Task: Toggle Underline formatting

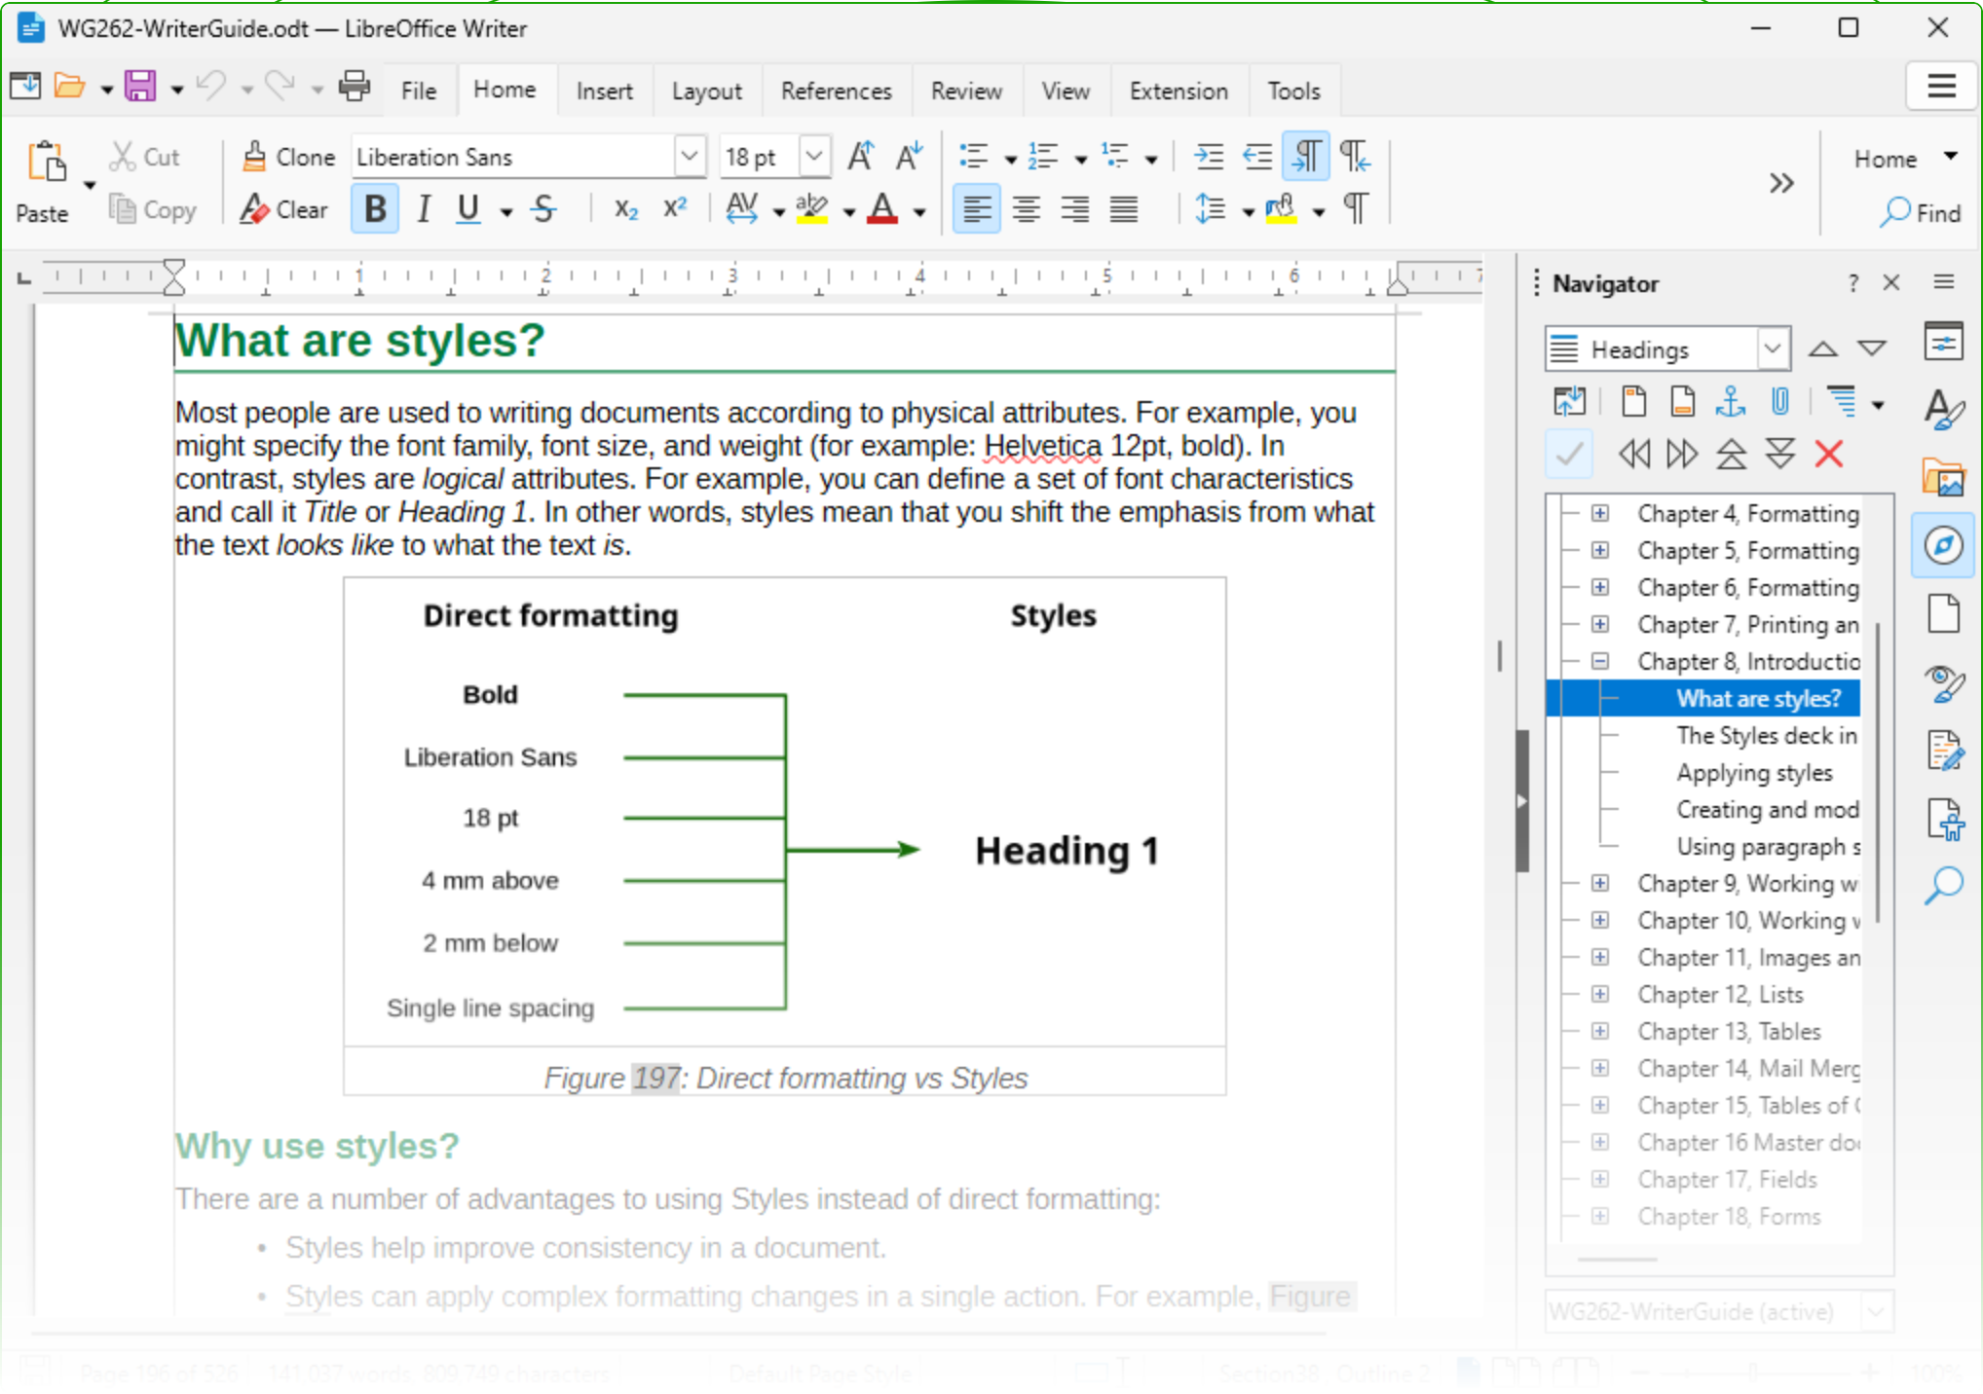Action: tap(468, 209)
